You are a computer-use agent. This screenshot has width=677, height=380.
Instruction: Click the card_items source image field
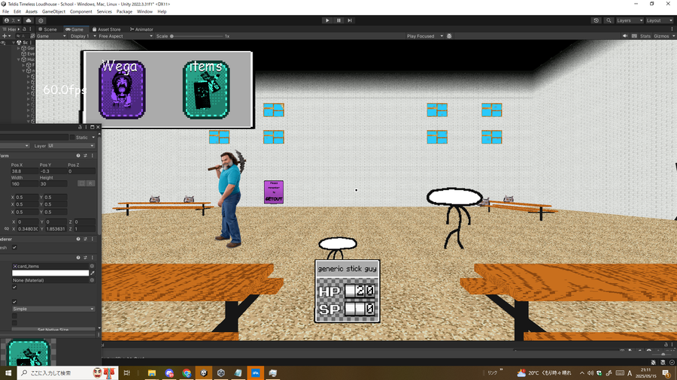pos(50,267)
